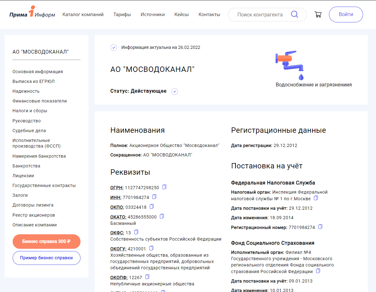The image size is (376, 292).
Task: Copy the ОКОПФ code
Action: (x=147, y=277)
